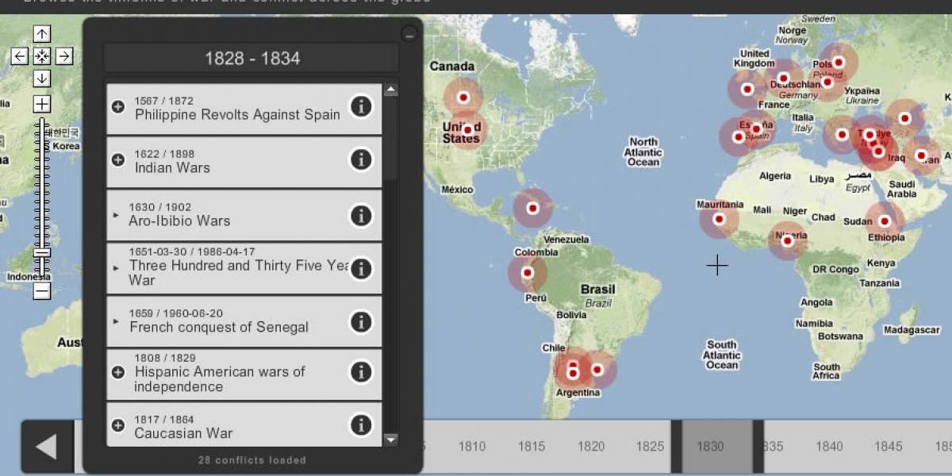Pan the map down with arrow button
This screenshot has width=952, height=476.
(x=42, y=78)
